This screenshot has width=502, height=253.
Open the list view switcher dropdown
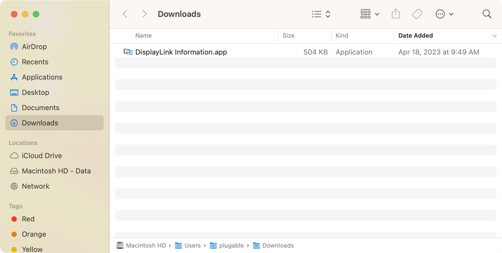321,14
